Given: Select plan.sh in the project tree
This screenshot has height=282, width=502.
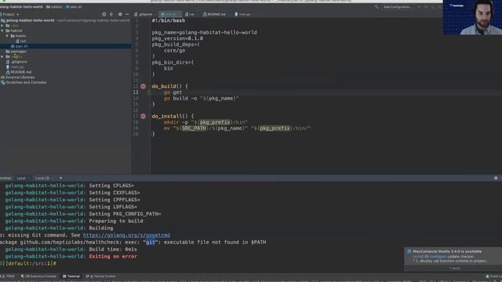Looking at the screenshot, I should click(x=19, y=46).
